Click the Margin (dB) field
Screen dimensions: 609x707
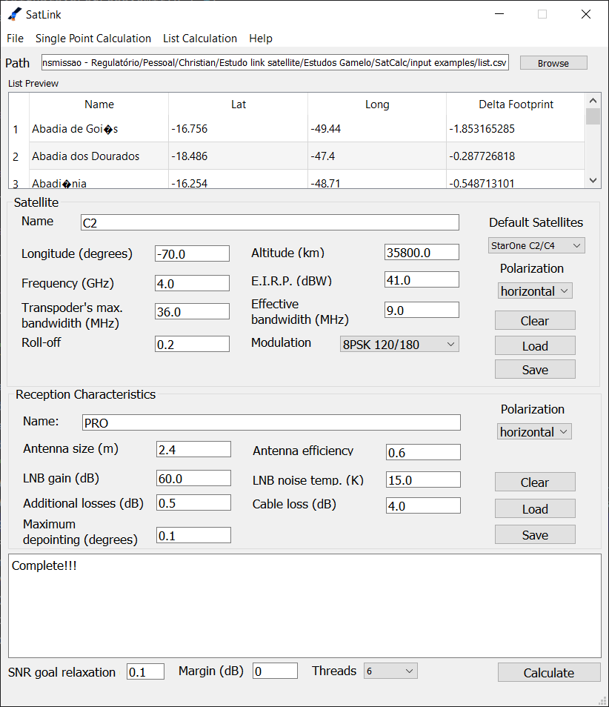tap(275, 671)
